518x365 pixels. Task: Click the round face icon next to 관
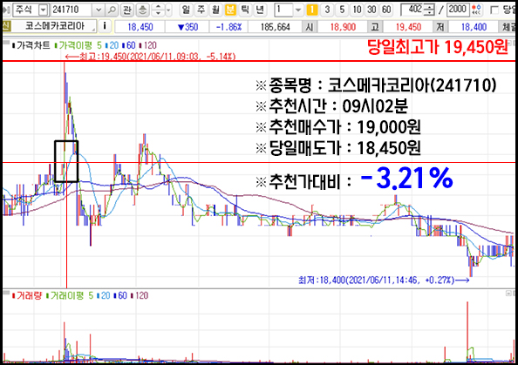[142, 10]
